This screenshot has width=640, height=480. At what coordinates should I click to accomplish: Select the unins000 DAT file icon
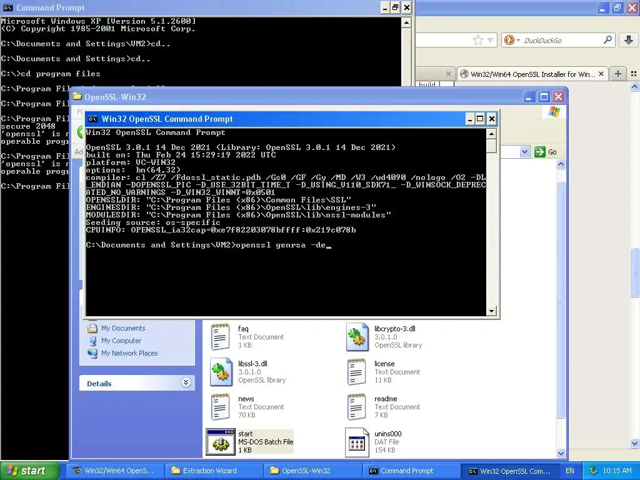357,442
